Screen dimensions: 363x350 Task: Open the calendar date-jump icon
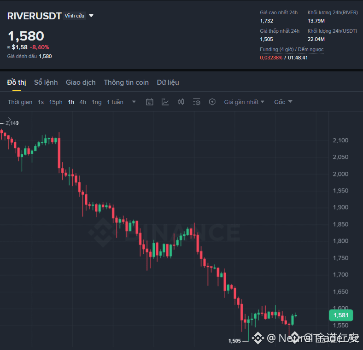tap(150, 102)
